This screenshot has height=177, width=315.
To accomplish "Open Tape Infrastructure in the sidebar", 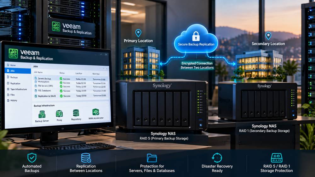I will 17,89.
